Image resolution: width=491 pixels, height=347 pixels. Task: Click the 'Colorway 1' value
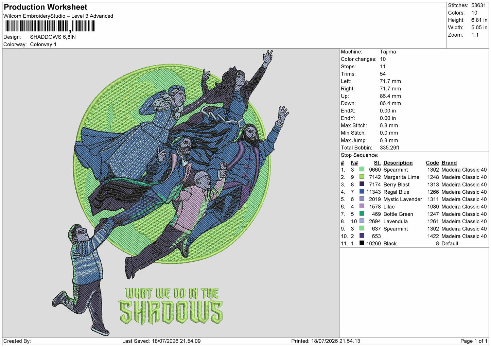click(43, 45)
